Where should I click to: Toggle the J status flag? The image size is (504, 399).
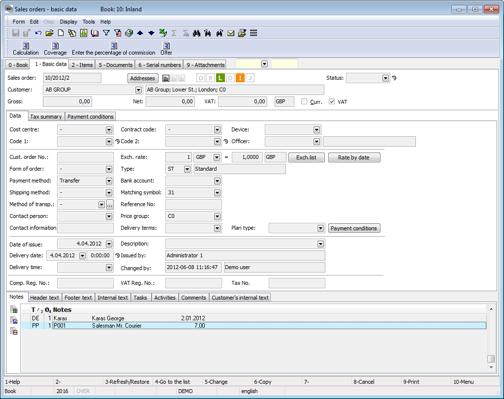(250, 78)
